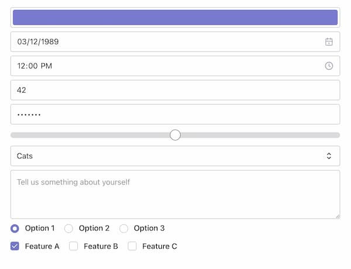Focus the 'Tell us something about yourself' textarea
This screenshot has height=269, width=351.
[175, 195]
